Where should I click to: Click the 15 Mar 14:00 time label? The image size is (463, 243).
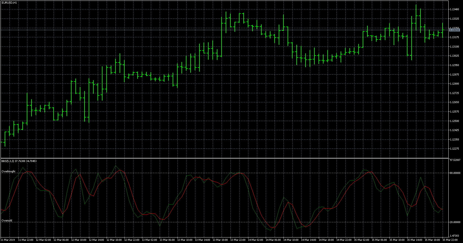tap(415, 240)
